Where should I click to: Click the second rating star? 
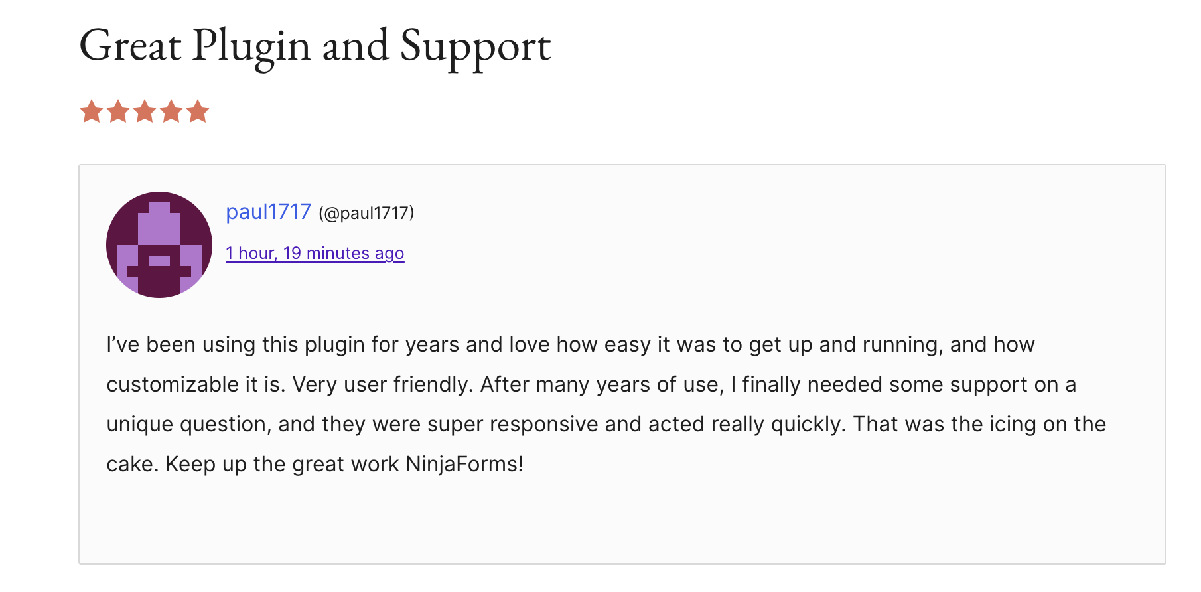118,111
